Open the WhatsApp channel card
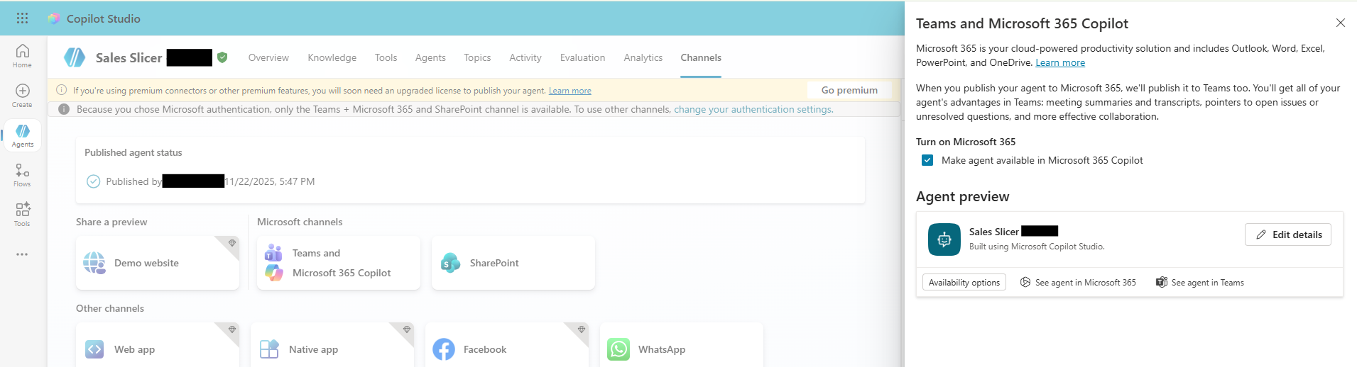 [x=682, y=346]
